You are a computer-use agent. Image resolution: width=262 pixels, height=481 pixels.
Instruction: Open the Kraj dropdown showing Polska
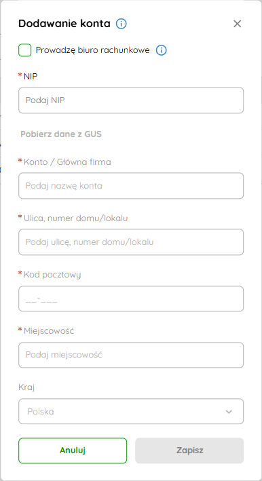[x=131, y=411]
